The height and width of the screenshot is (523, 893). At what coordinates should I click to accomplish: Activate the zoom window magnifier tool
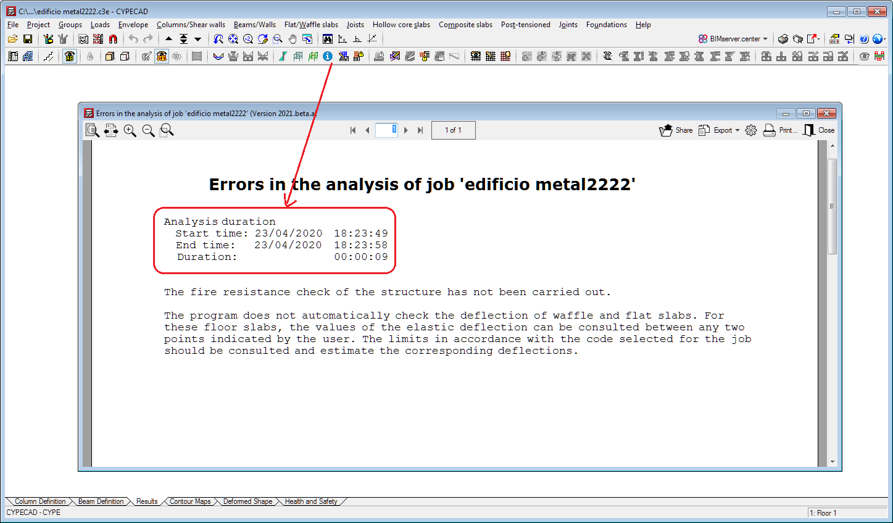(276, 38)
